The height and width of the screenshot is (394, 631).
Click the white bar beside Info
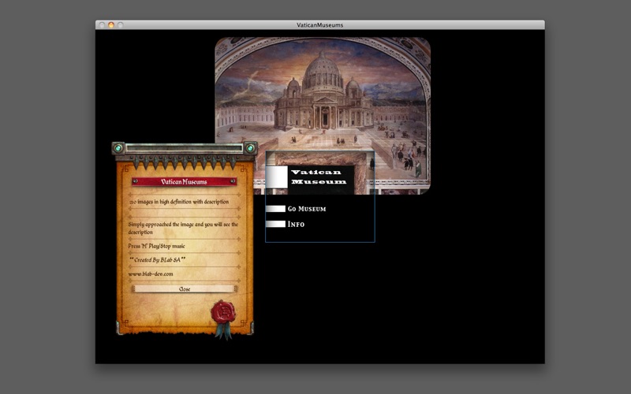coord(275,224)
